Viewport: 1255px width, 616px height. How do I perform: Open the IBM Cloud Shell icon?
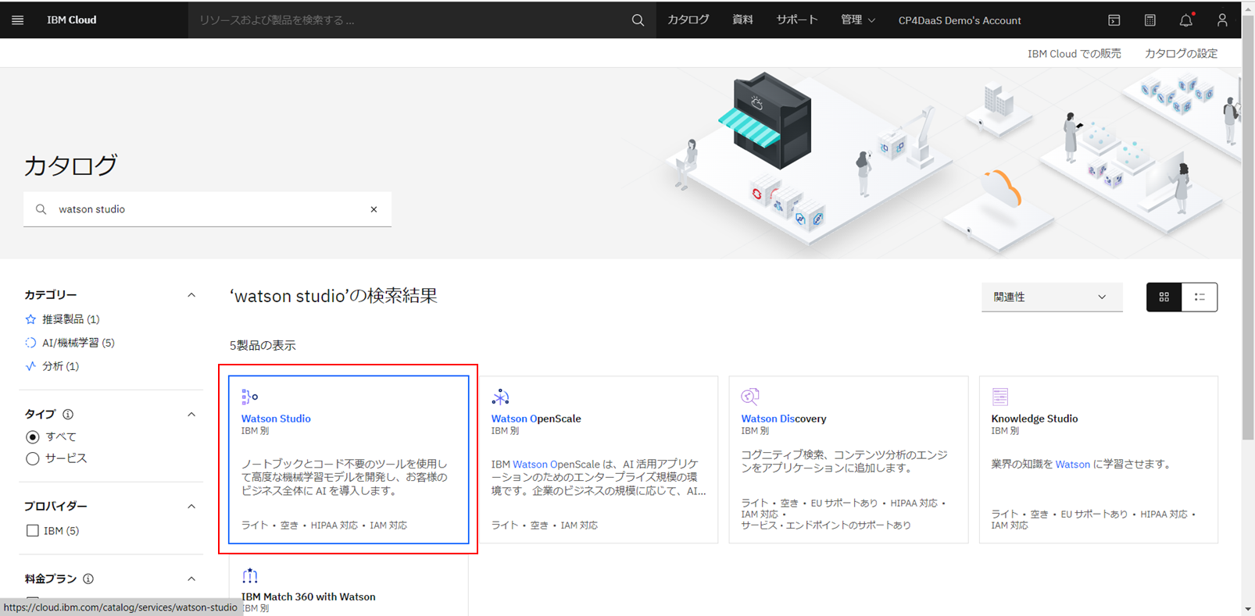(x=1114, y=20)
